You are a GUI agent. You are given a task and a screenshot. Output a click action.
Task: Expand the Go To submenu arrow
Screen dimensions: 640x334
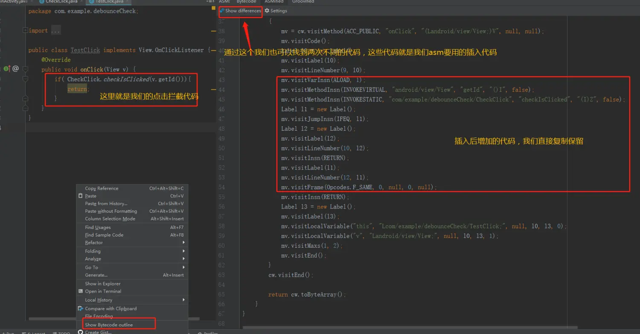point(184,267)
